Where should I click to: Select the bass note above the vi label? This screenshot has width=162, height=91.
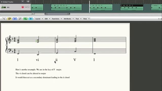coord(38,53)
